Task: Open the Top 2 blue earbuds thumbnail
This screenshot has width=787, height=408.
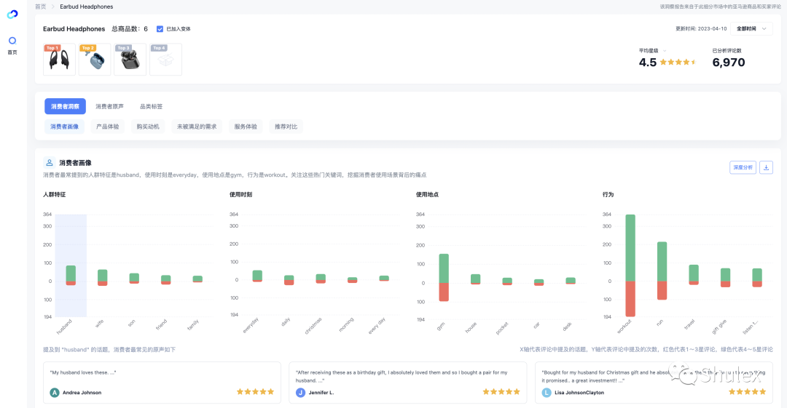Action: point(95,59)
